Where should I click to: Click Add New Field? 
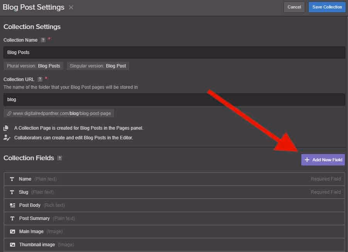pyautogui.click(x=323, y=159)
